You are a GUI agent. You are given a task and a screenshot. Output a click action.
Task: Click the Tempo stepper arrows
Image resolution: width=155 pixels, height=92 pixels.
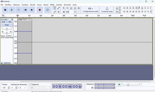[x=9, y=88]
